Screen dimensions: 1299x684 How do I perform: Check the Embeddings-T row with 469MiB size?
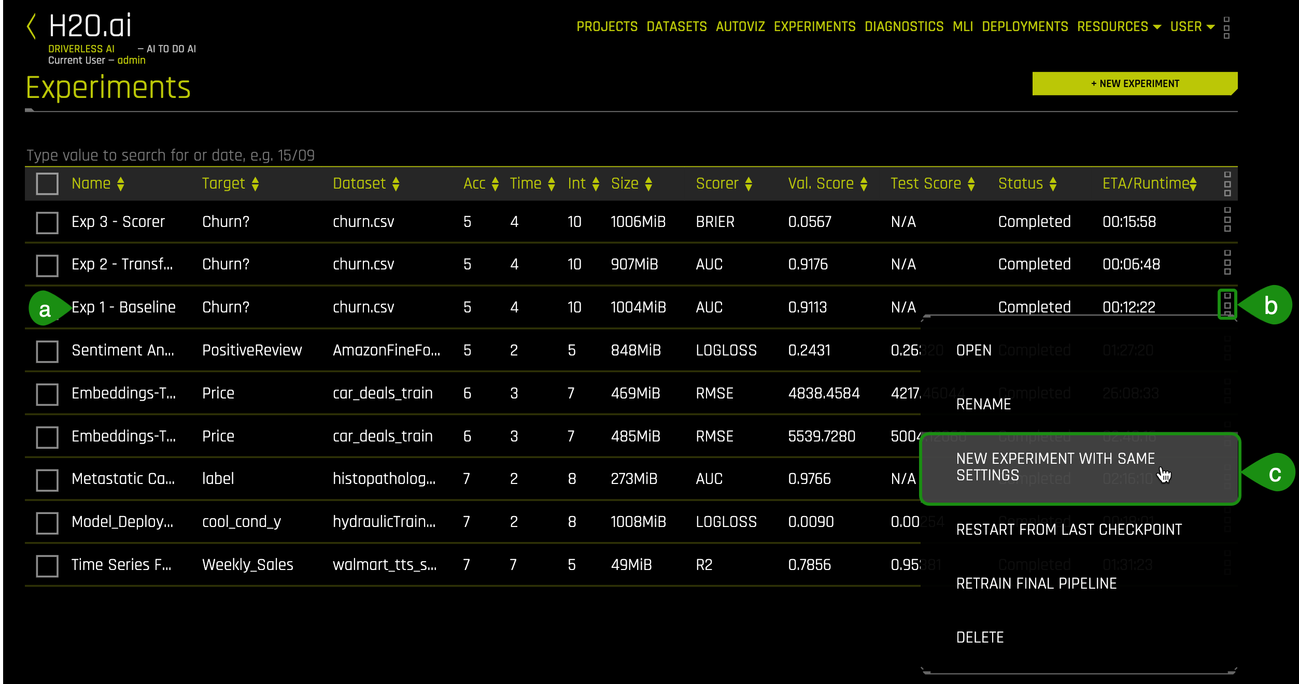[x=47, y=394]
